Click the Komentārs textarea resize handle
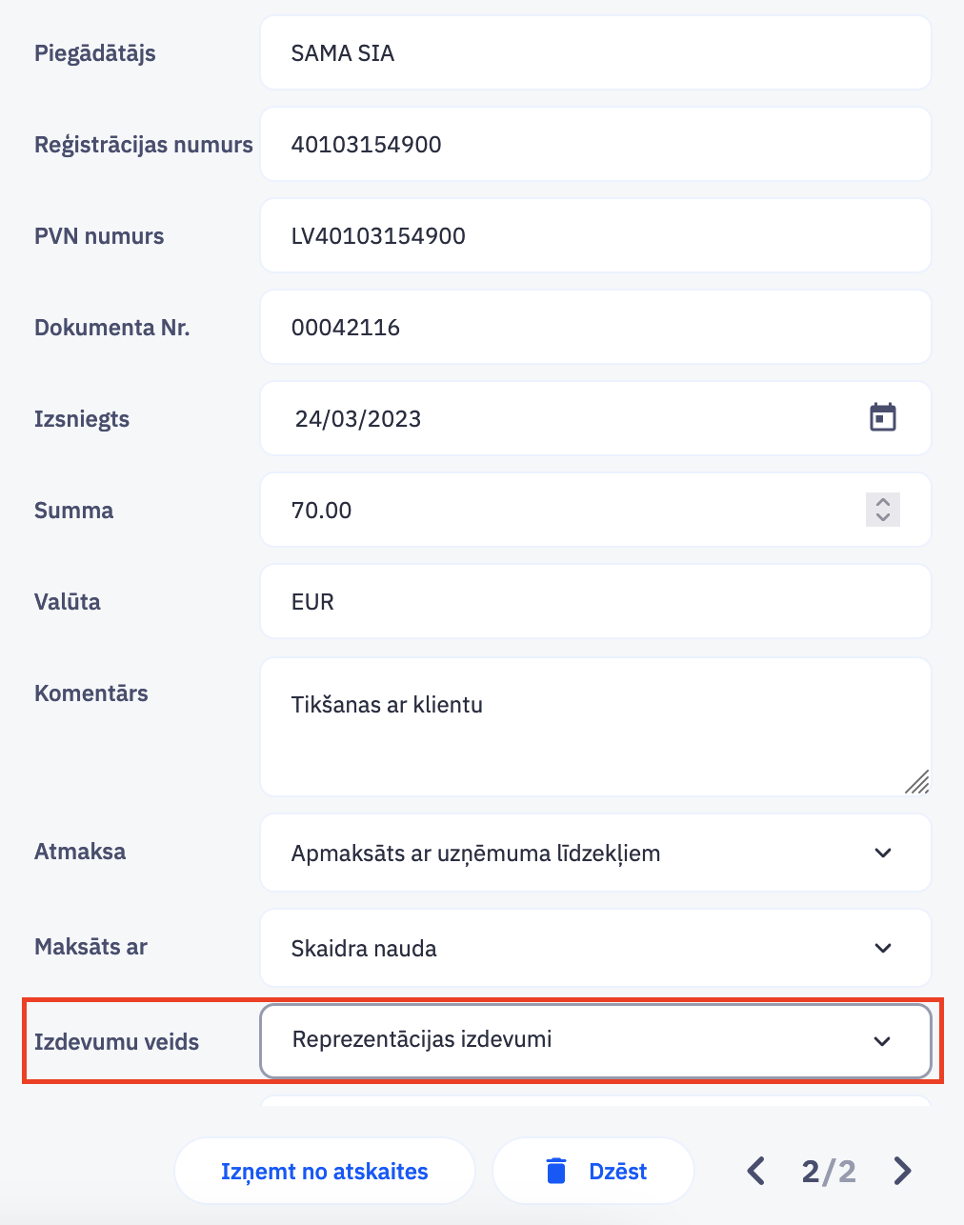This screenshot has width=964, height=1225. pos(916,782)
